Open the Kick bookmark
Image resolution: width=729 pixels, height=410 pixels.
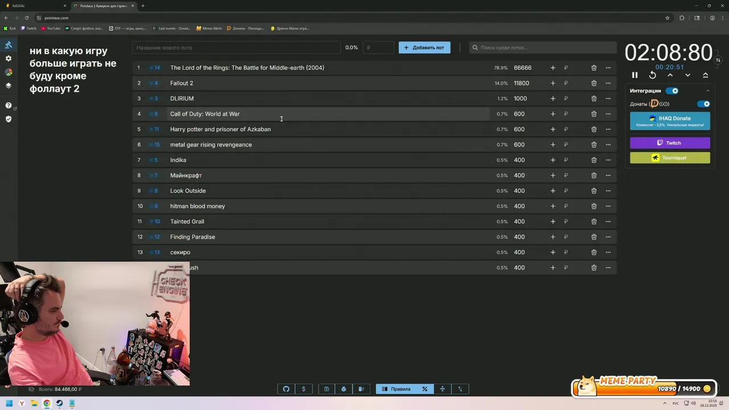[10, 28]
